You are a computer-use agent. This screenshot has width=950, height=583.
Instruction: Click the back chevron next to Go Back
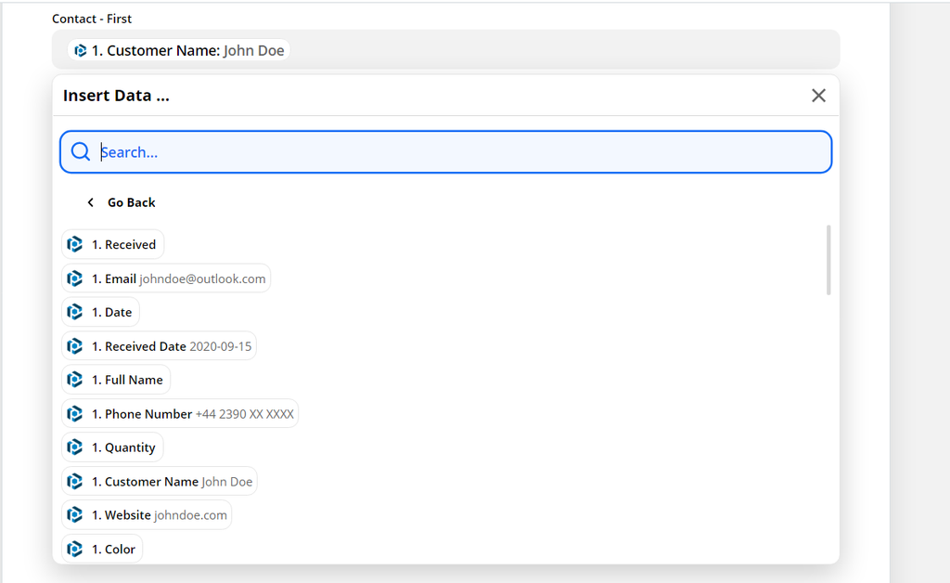click(90, 201)
